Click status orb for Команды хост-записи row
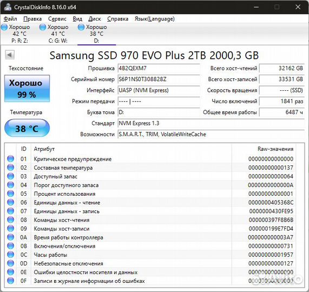The height and width of the screenshot is (292, 309). 10,228
